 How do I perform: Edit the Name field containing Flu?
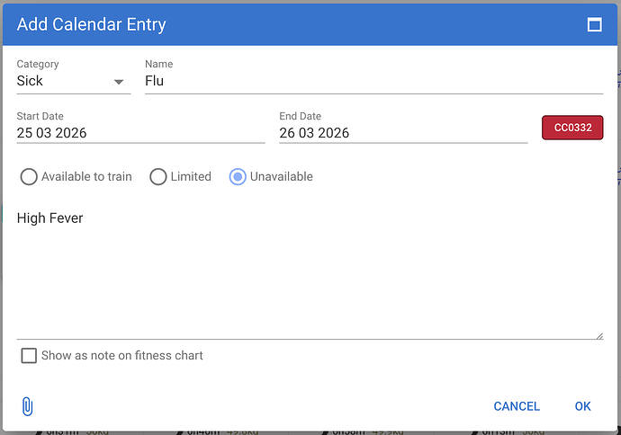pyautogui.click(x=373, y=81)
